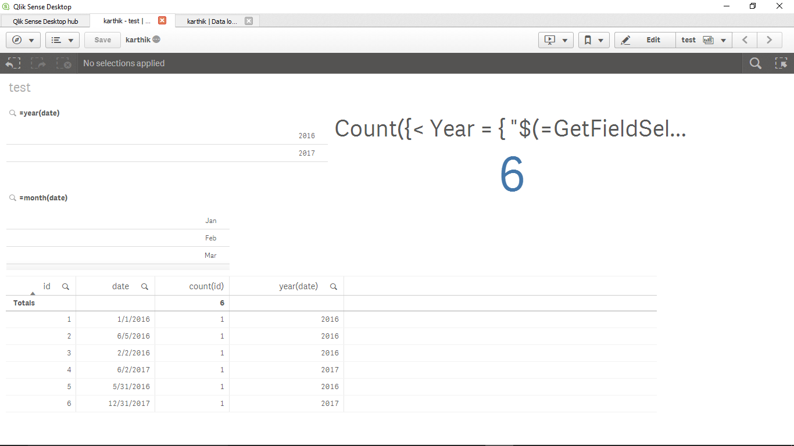Select 2017 in the year filter
This screenshot has width=794, height=446.
click(x=167, y=153)
